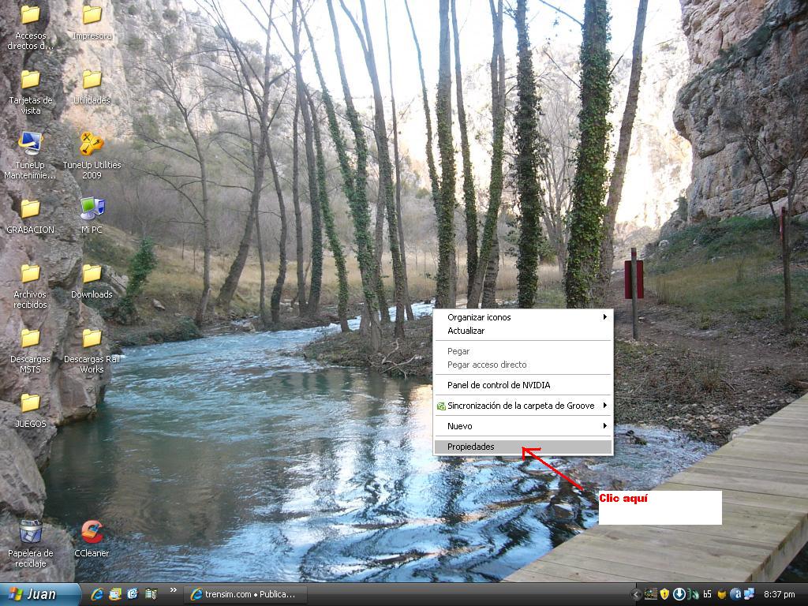Screen dimensions: 808x606
Task: Show hidden system tray icons arrow
Action: 636,594
